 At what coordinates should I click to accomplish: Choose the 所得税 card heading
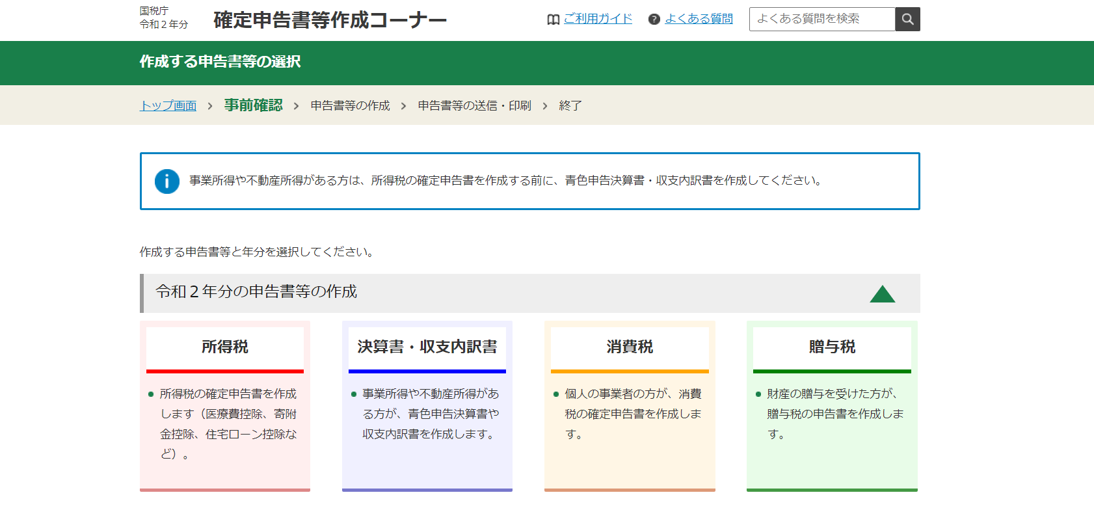coord(225,347)
